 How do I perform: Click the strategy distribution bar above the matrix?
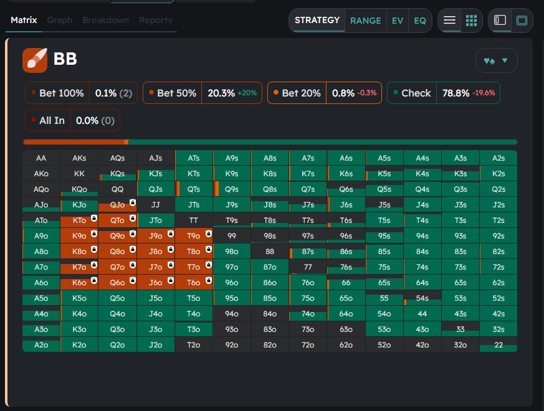270,142
